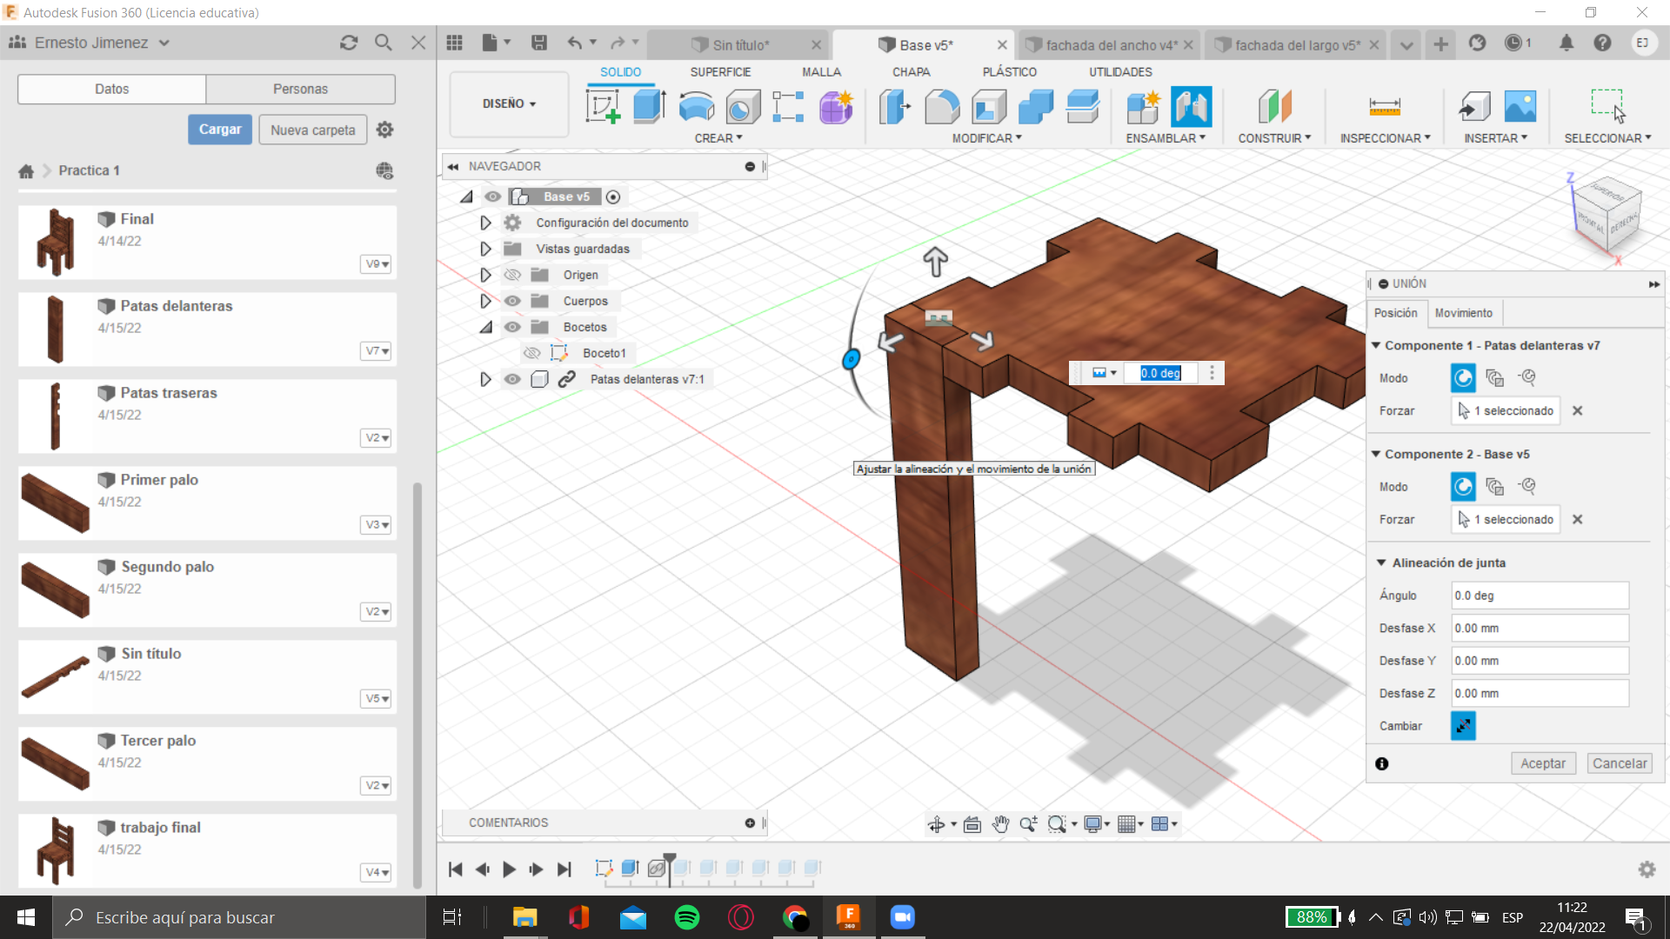The image size is (1670, 939).
Task: Expand Vistas guardadas tree node
Action: (485, 249)
